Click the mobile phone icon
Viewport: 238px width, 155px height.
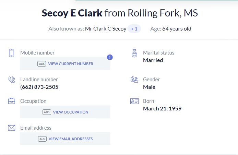pyautogui.click(x=12, y=53)
